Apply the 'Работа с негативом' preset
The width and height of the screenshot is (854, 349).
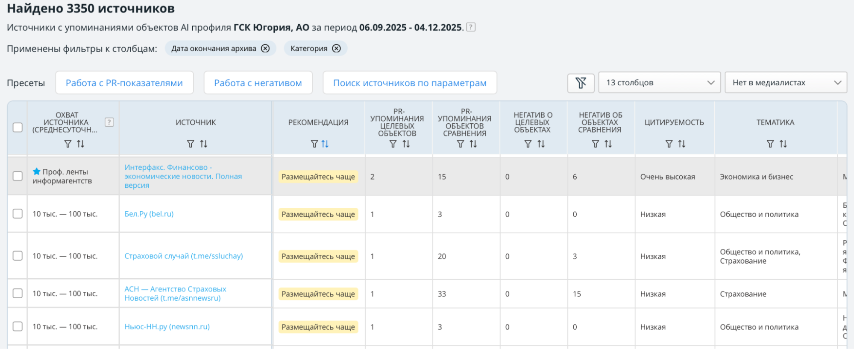(x=258, y=83)
